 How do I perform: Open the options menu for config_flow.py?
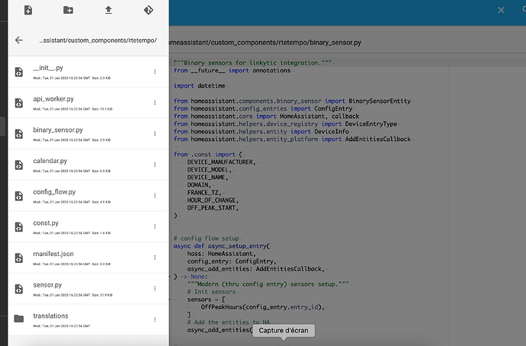click(155, 195)
